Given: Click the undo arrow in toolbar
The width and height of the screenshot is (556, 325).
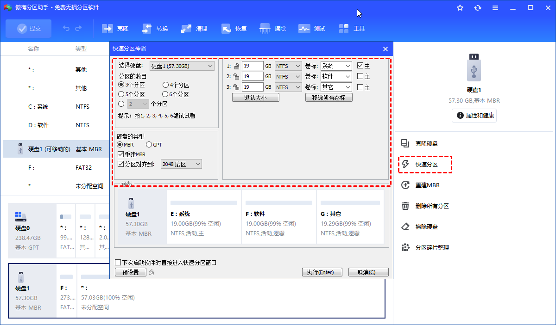Looking at the screenshot, I should click(x=66, y=29).
